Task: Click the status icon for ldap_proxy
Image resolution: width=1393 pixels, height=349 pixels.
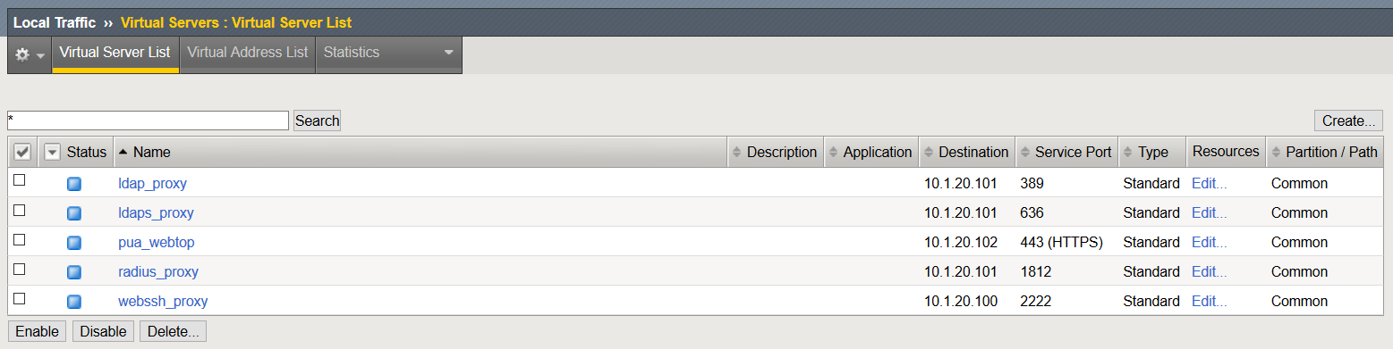Action: 74,184
